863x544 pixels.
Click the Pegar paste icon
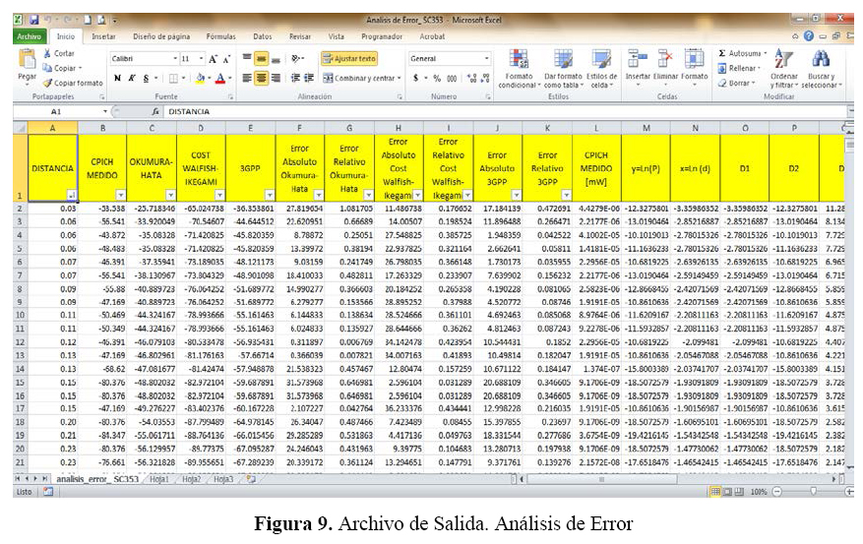(27, 63)
